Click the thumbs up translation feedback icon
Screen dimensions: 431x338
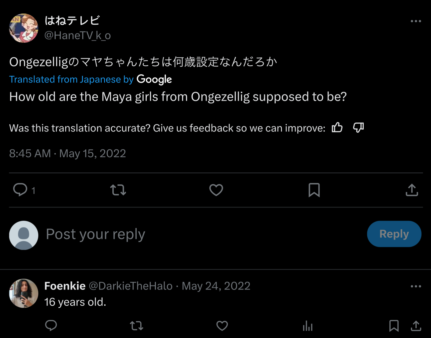click(337, 128)
